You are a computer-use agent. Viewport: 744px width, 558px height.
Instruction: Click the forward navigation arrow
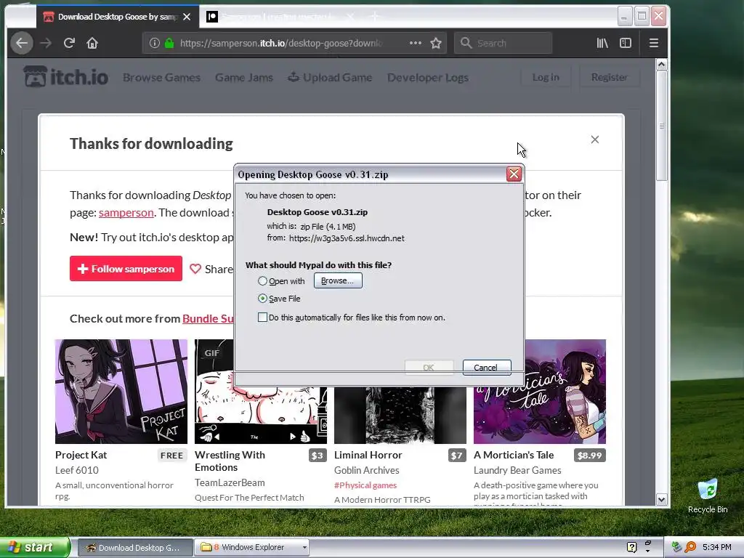click(46, 43)
